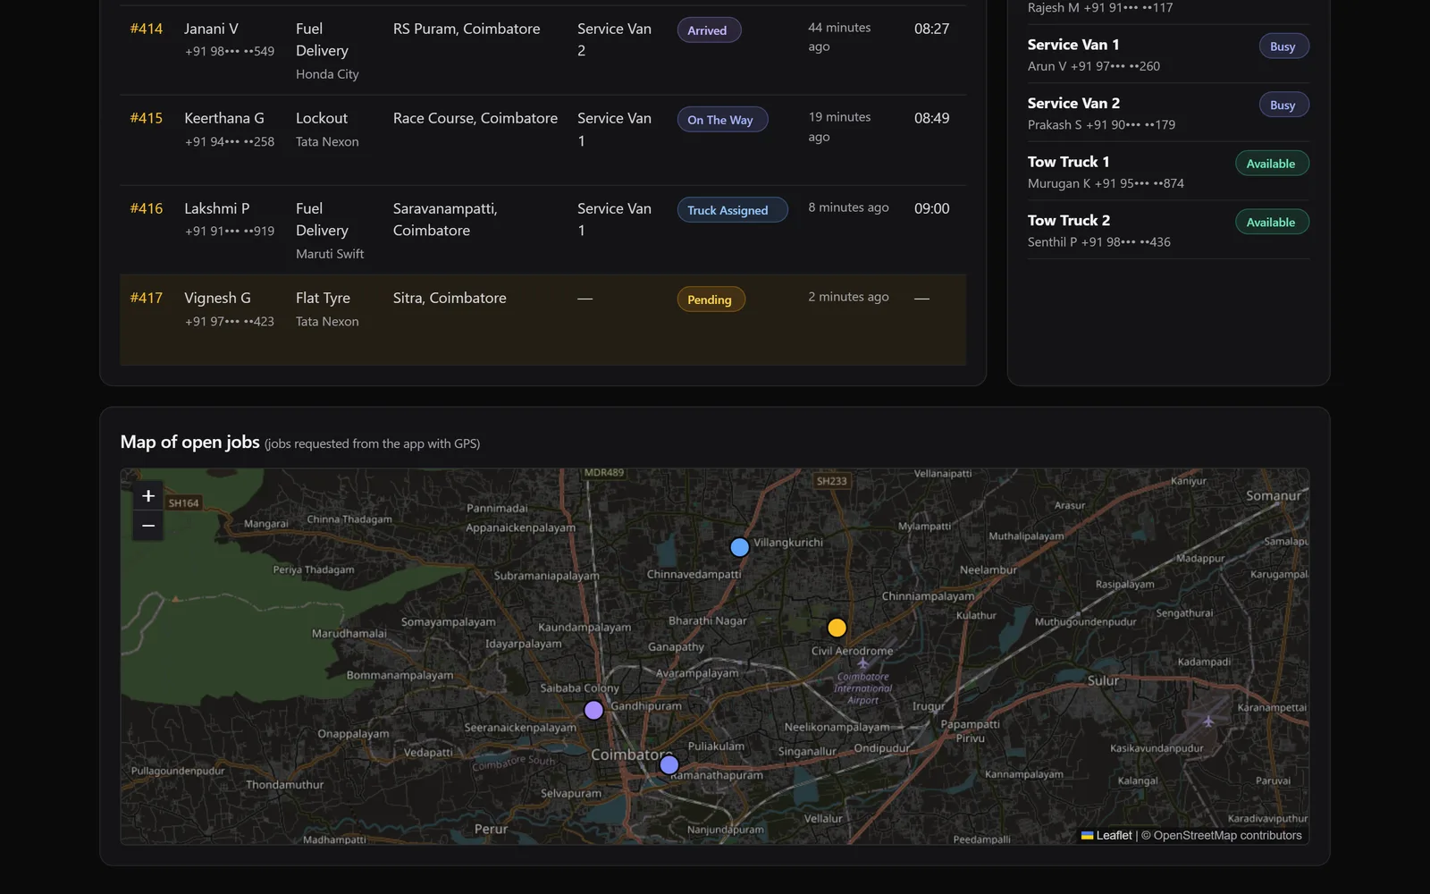The height and width of the screenshot is (894, 1430).
Task: Select the Service Van 1 fleet entry
Action: coord(1168,55)
